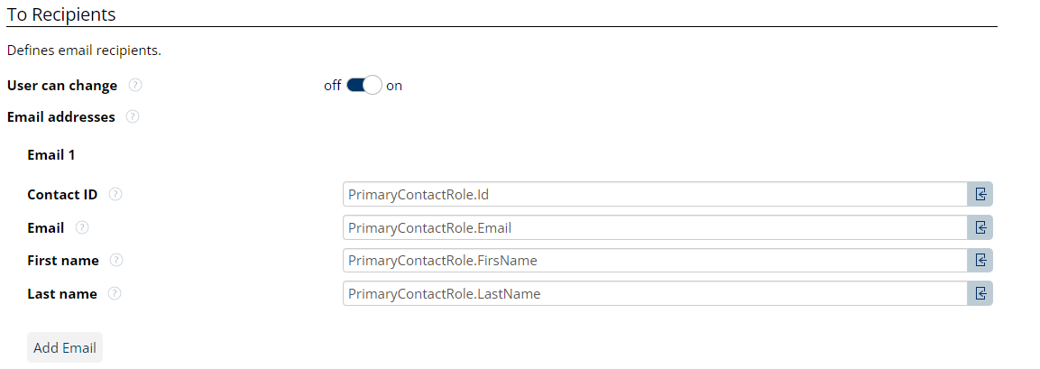Screen dimensions: 1040x369
Task: View help icon beside Last name label
Action: click(x=115, y=293)
